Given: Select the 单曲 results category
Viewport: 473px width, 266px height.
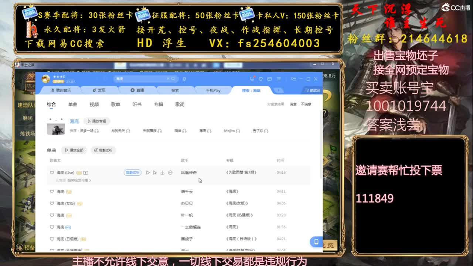Looking at the screenshot, I should pos(73,105).
